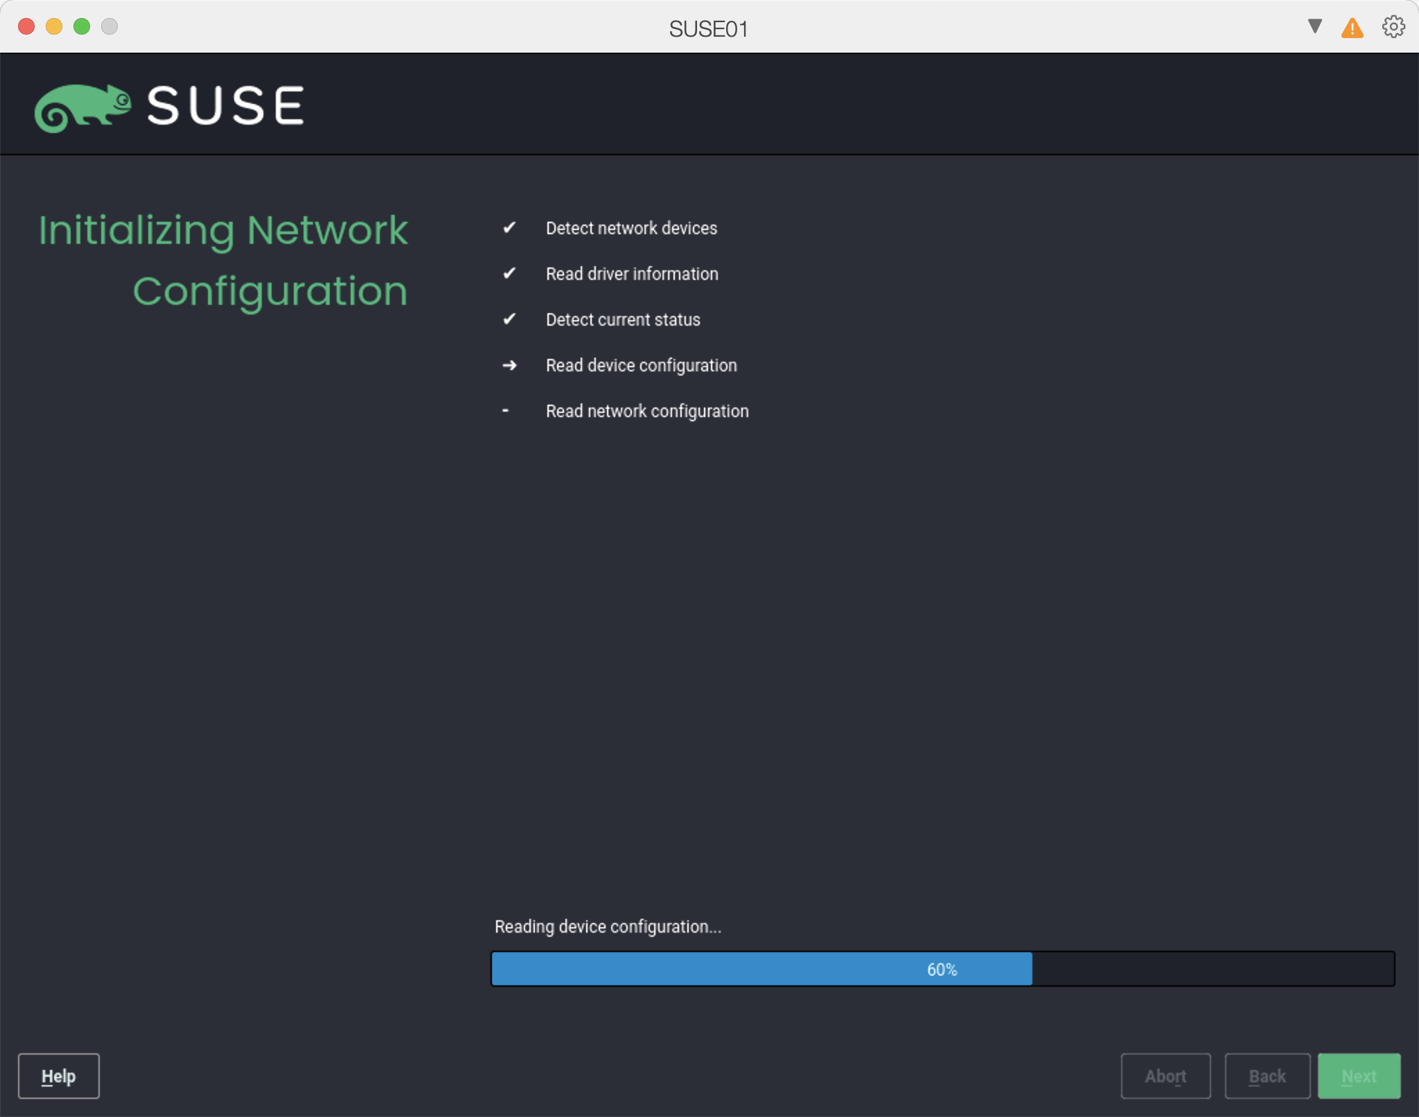Click the green fullscreen window button
Image resolution: width=1419 pixels, height=1117 pixels.
(x=82, y=26)
